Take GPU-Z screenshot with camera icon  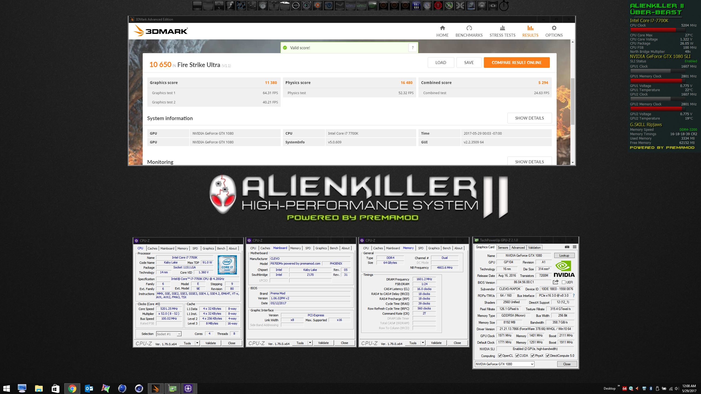[567, 247]
